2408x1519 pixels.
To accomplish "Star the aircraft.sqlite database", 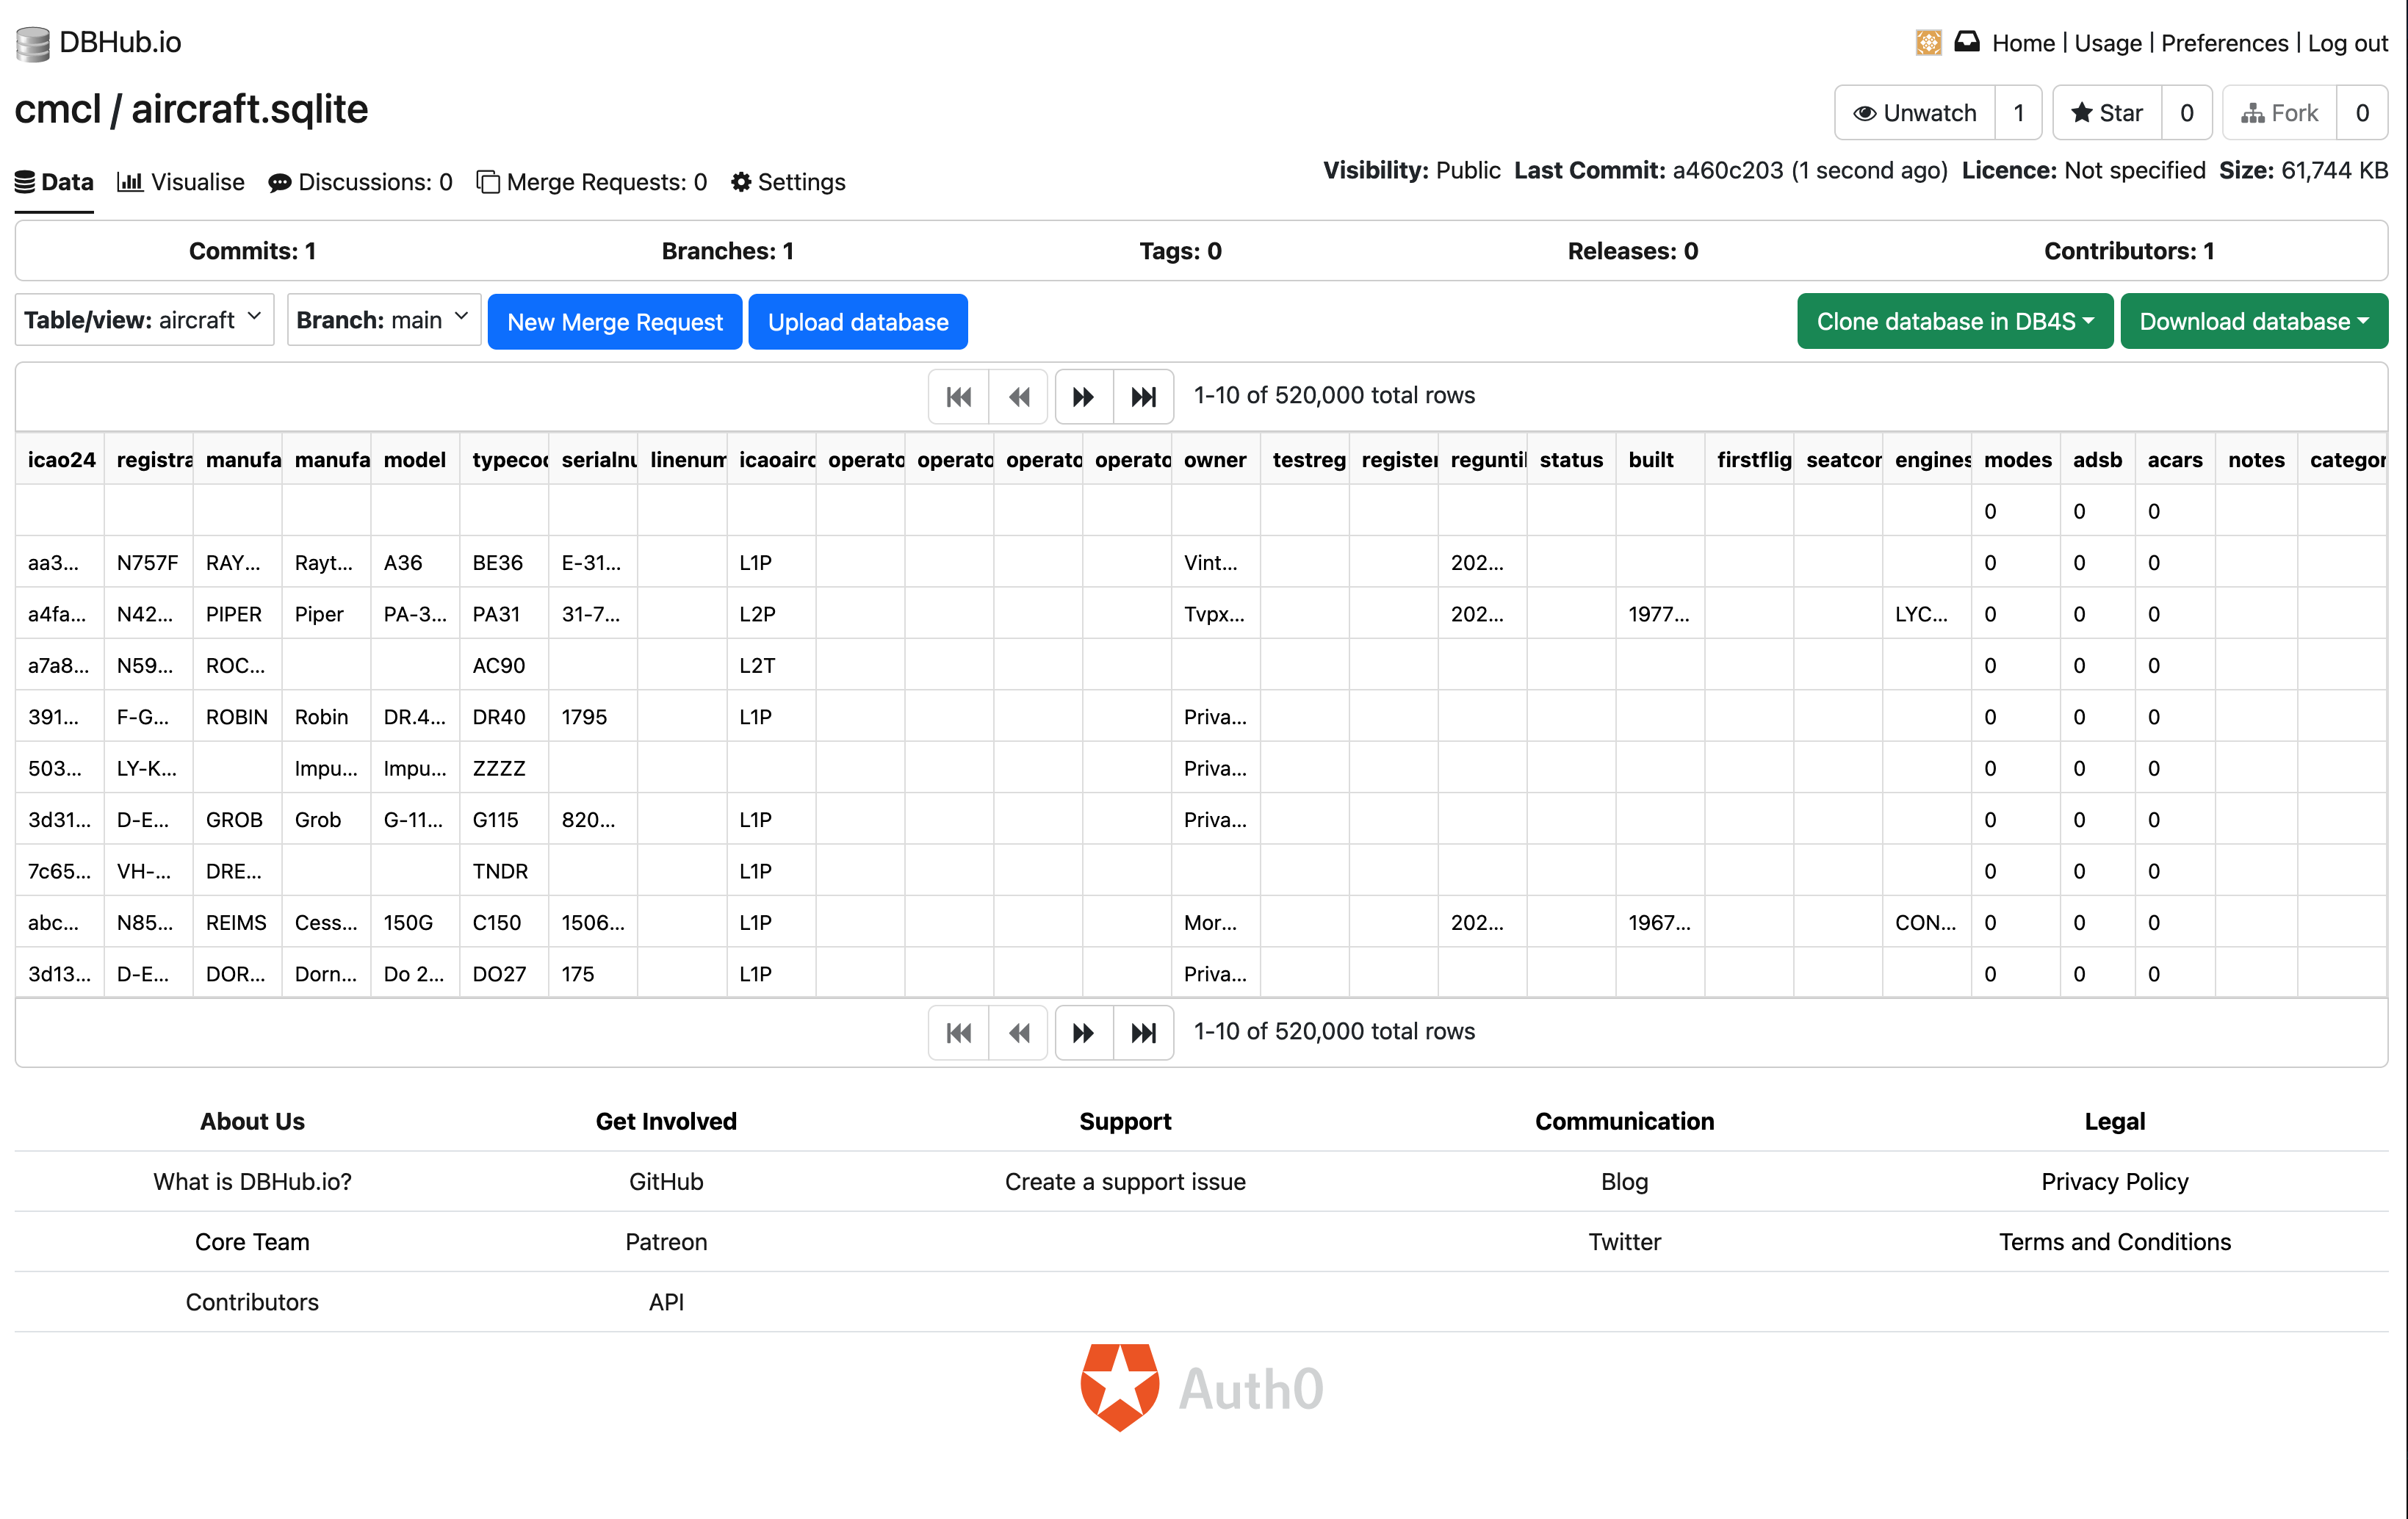I will tap(2107, 113).
